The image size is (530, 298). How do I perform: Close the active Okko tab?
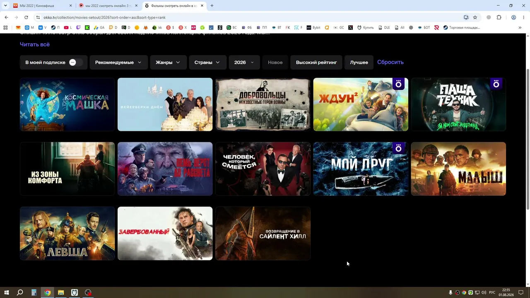click(202, 6)
